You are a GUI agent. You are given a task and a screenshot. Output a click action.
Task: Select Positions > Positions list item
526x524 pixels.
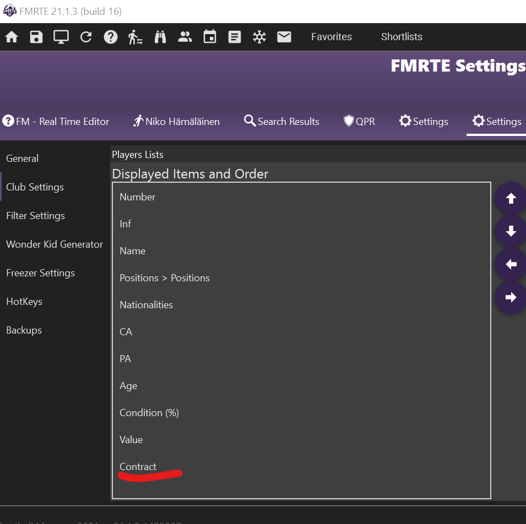coord(302,278)
